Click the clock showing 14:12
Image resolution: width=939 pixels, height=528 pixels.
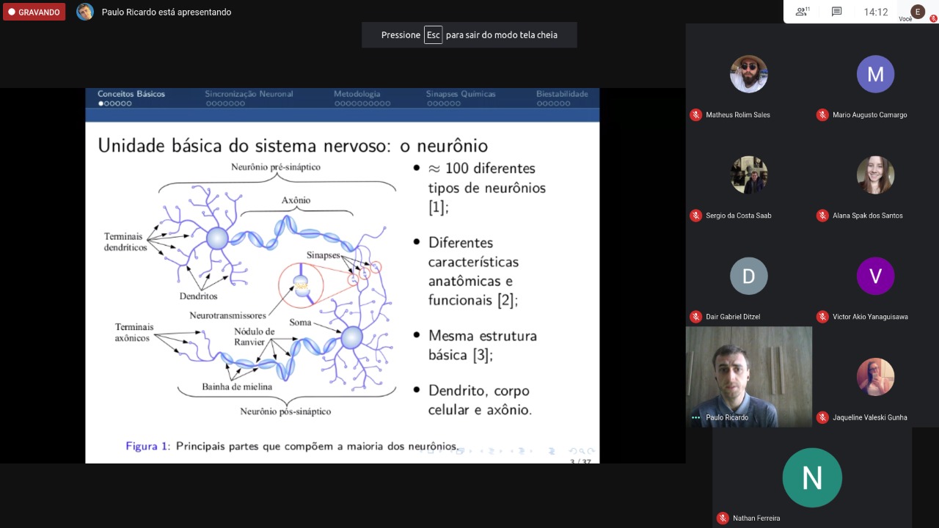876,12
